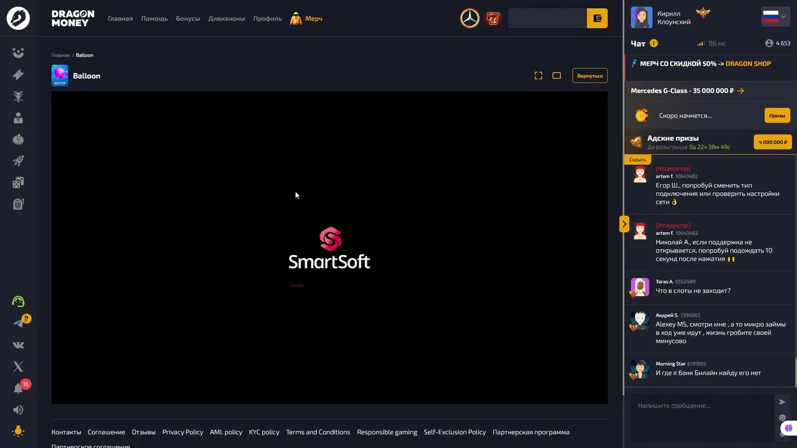Open the emoji picker in the chat
This screenshot has width=797, height=448.
[783, 418]
